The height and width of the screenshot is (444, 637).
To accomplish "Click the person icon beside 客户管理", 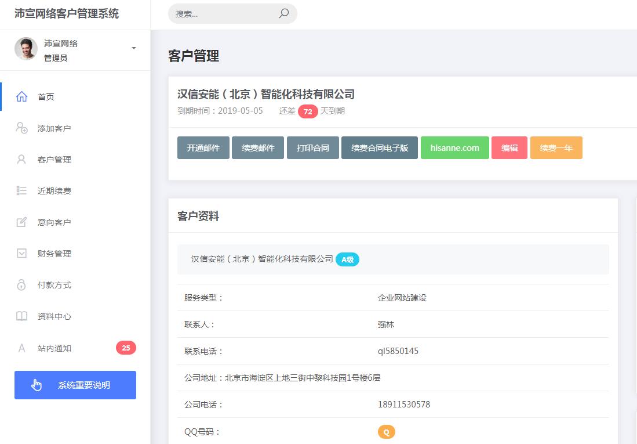I will 22,160.
